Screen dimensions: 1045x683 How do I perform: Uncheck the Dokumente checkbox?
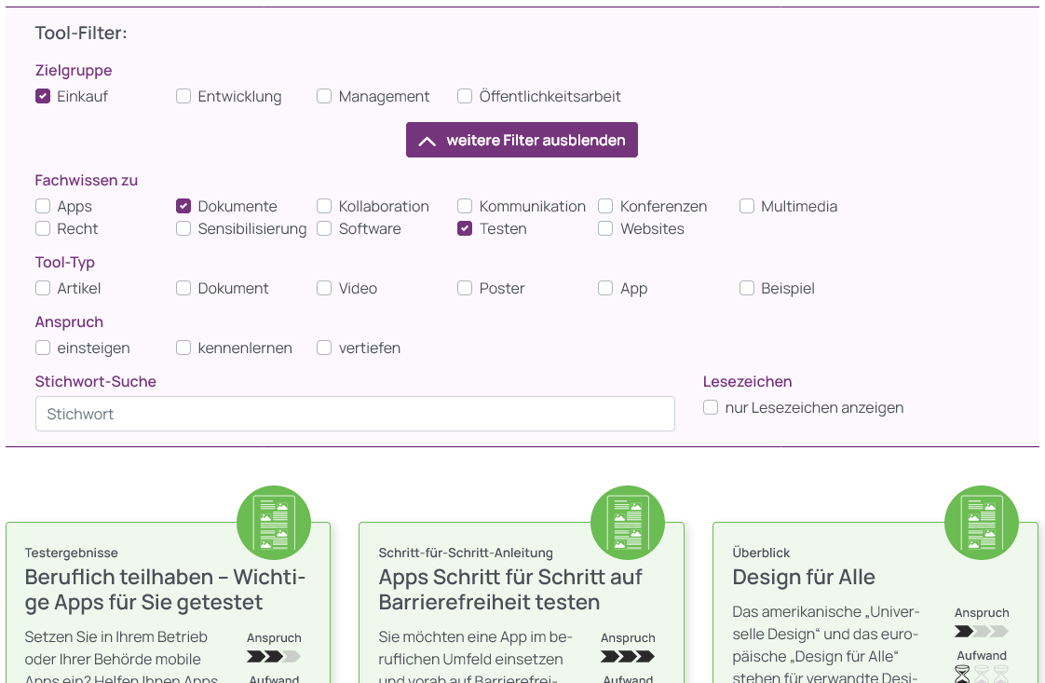pos(183,206)
